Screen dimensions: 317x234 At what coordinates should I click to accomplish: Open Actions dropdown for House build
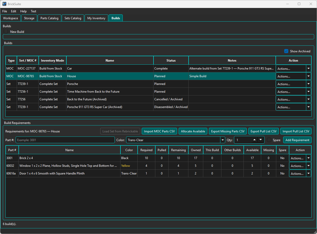[309, 76]
